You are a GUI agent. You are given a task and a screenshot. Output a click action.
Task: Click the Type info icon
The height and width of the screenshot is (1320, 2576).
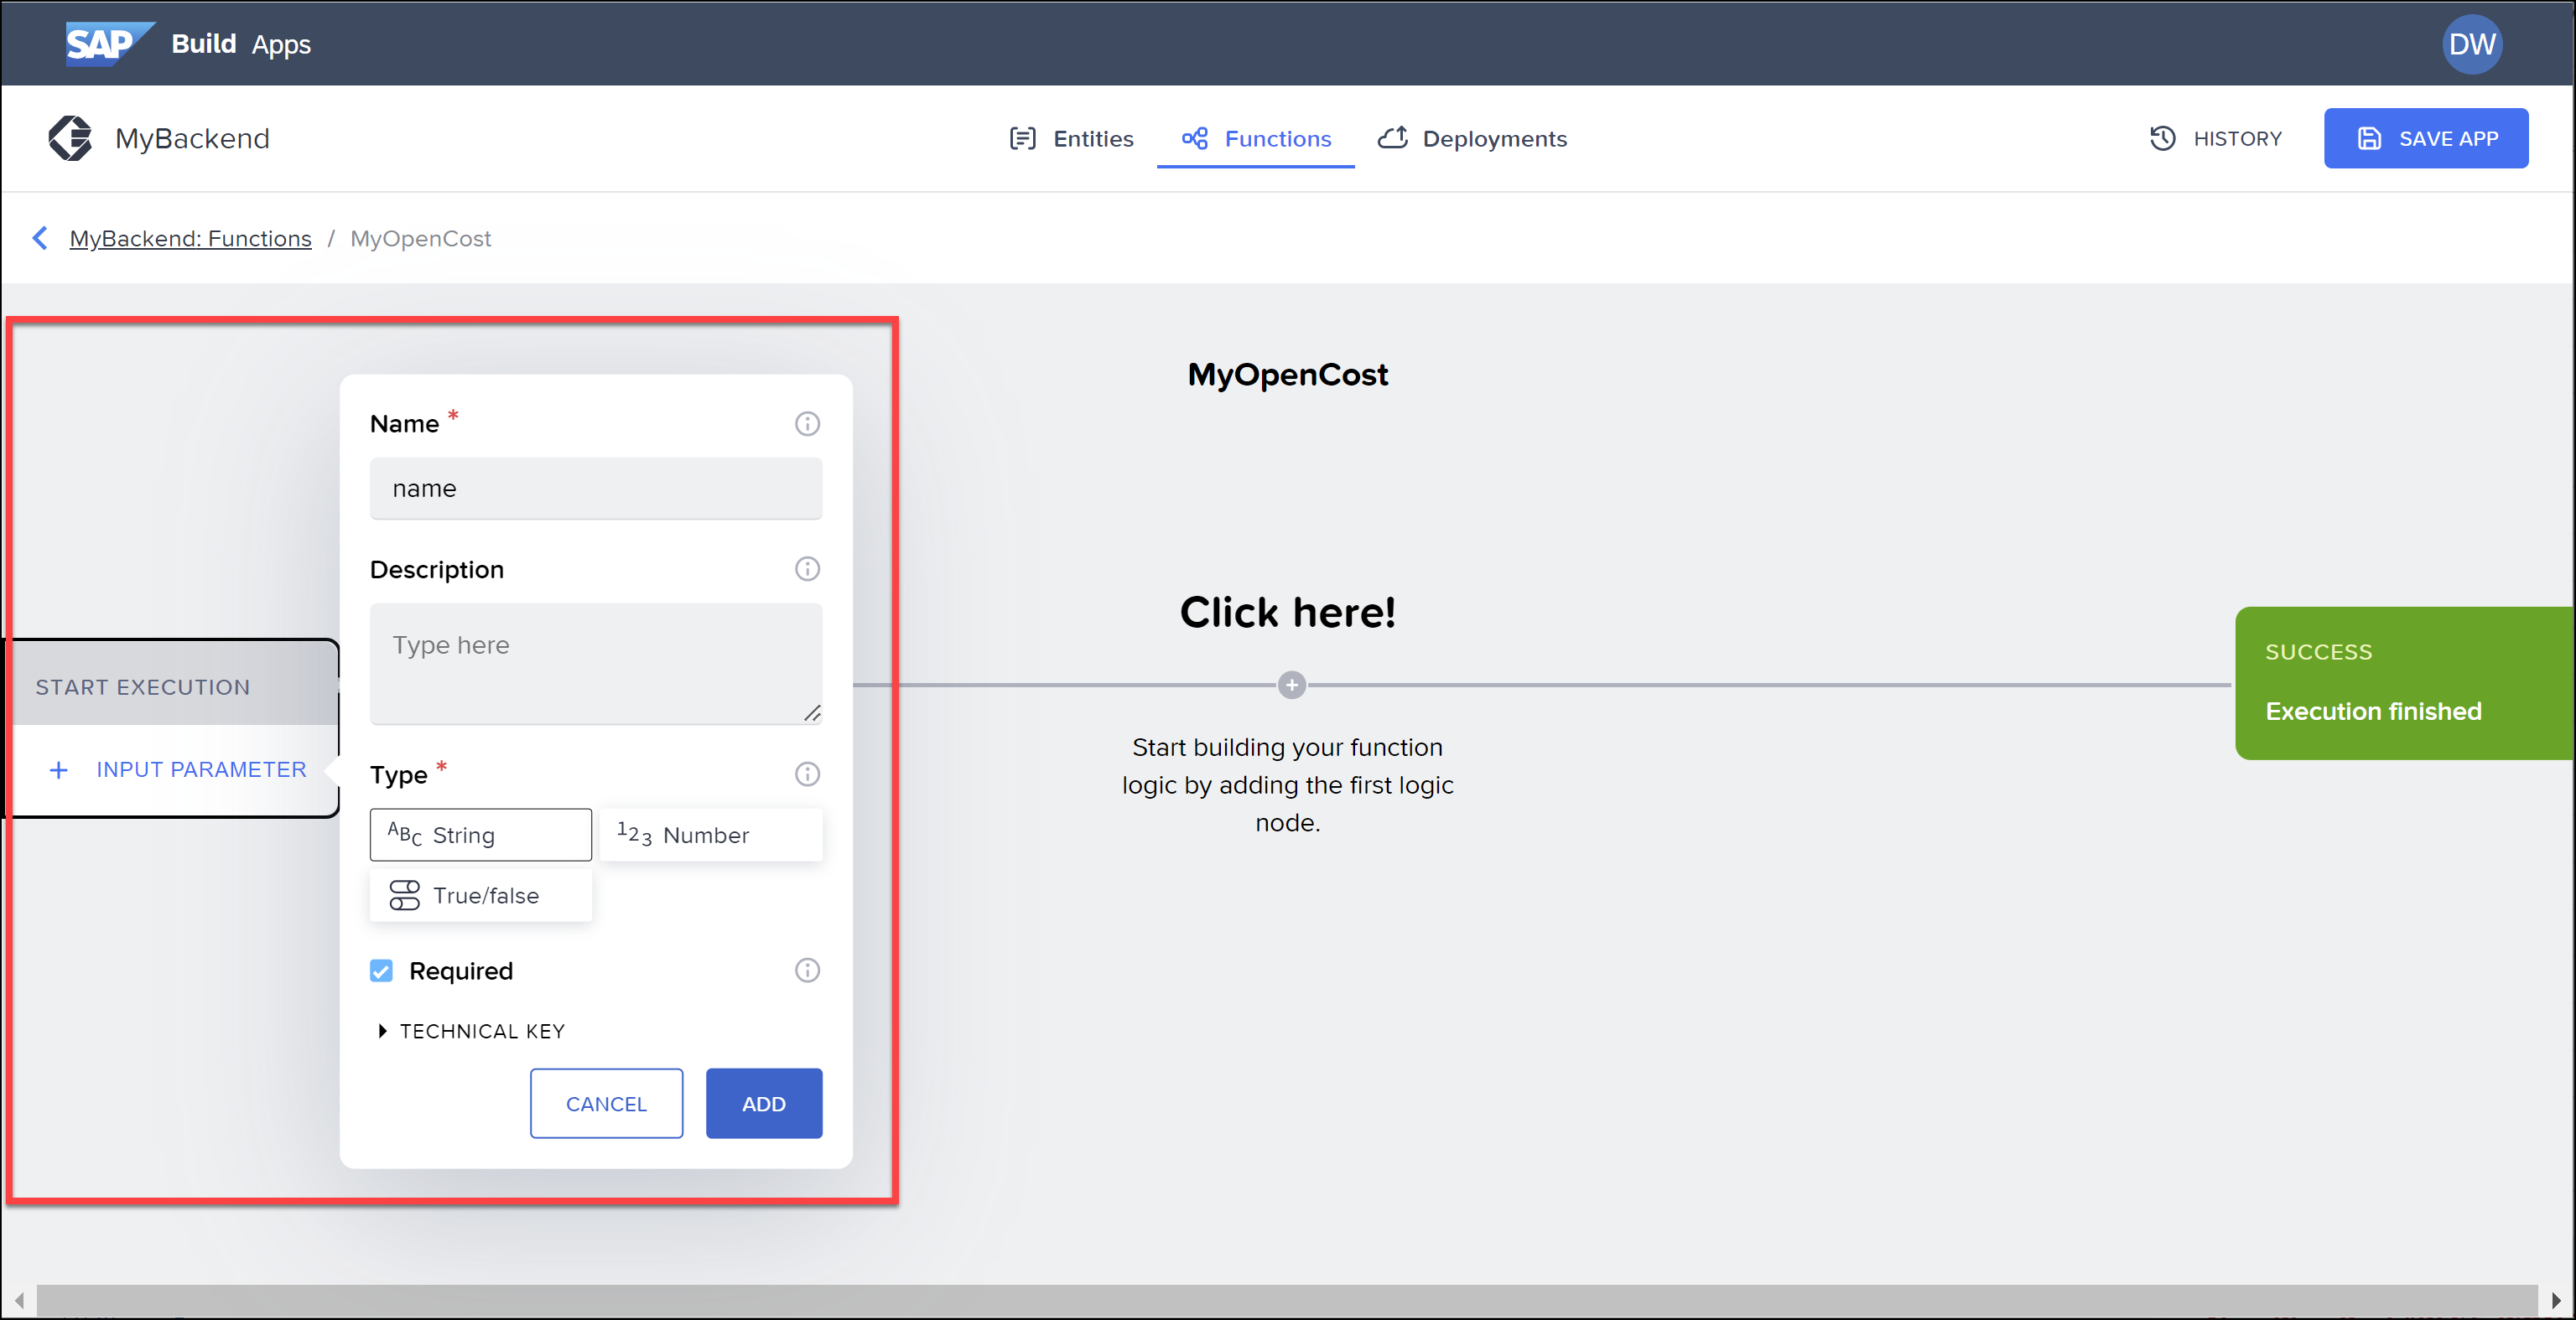click(x=807, y=774)
